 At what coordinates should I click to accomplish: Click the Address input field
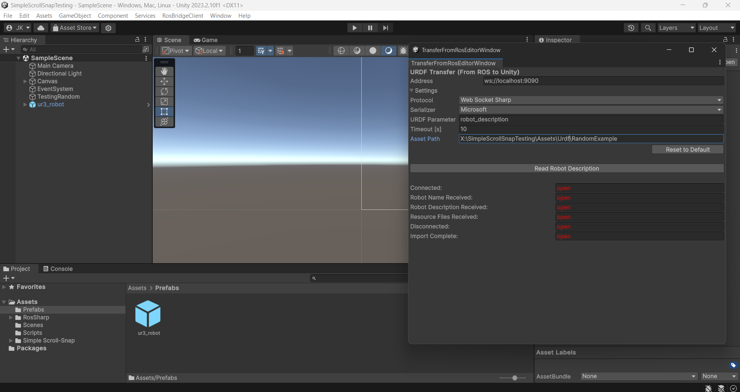[603, 81]
